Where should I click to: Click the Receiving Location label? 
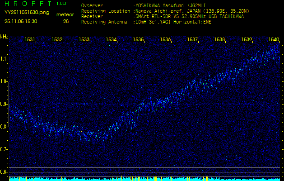(x=106, y=11)
